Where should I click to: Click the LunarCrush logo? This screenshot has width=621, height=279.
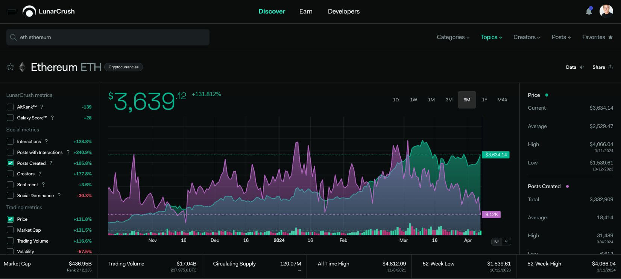[x=49, y=11]
